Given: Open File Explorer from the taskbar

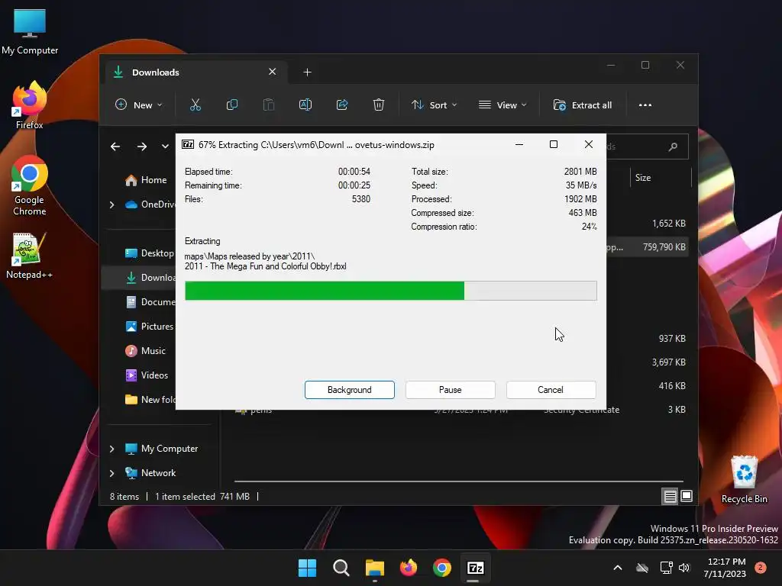Looking at the screenshot, I should coord(374,568).
